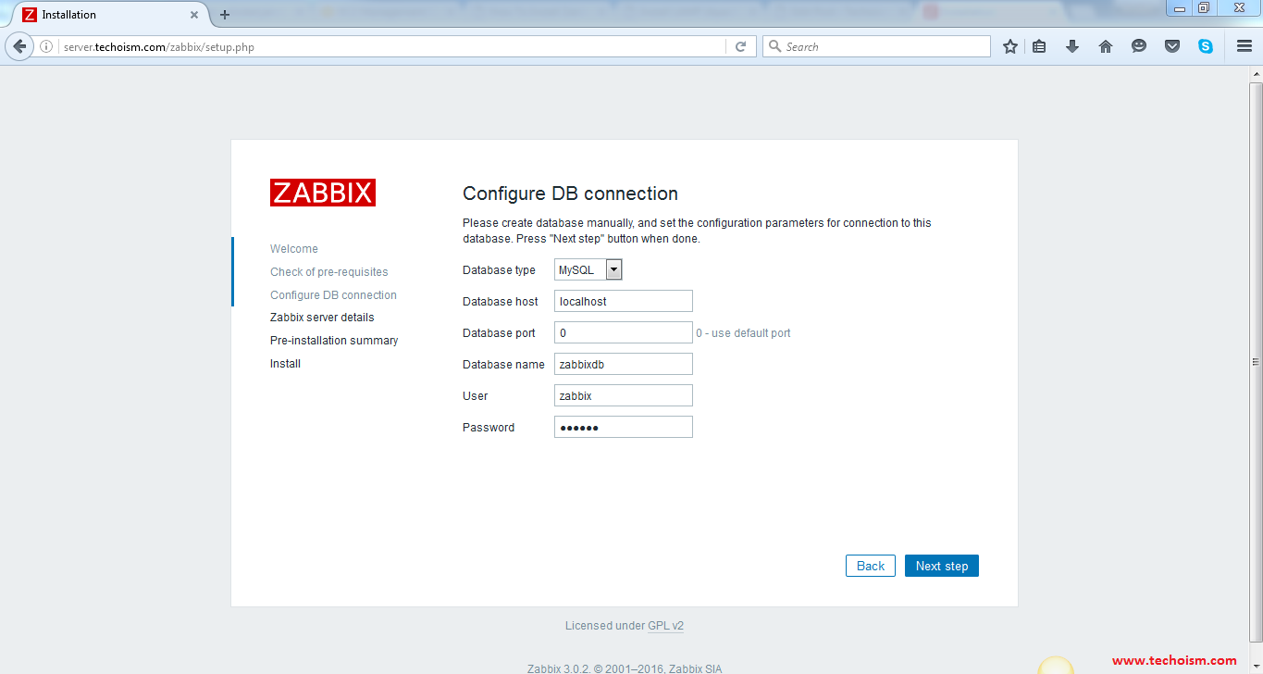The image size is (1263, 674).
Task: Open the Database type MySQL dropdown
Action: tap(588, 269)
